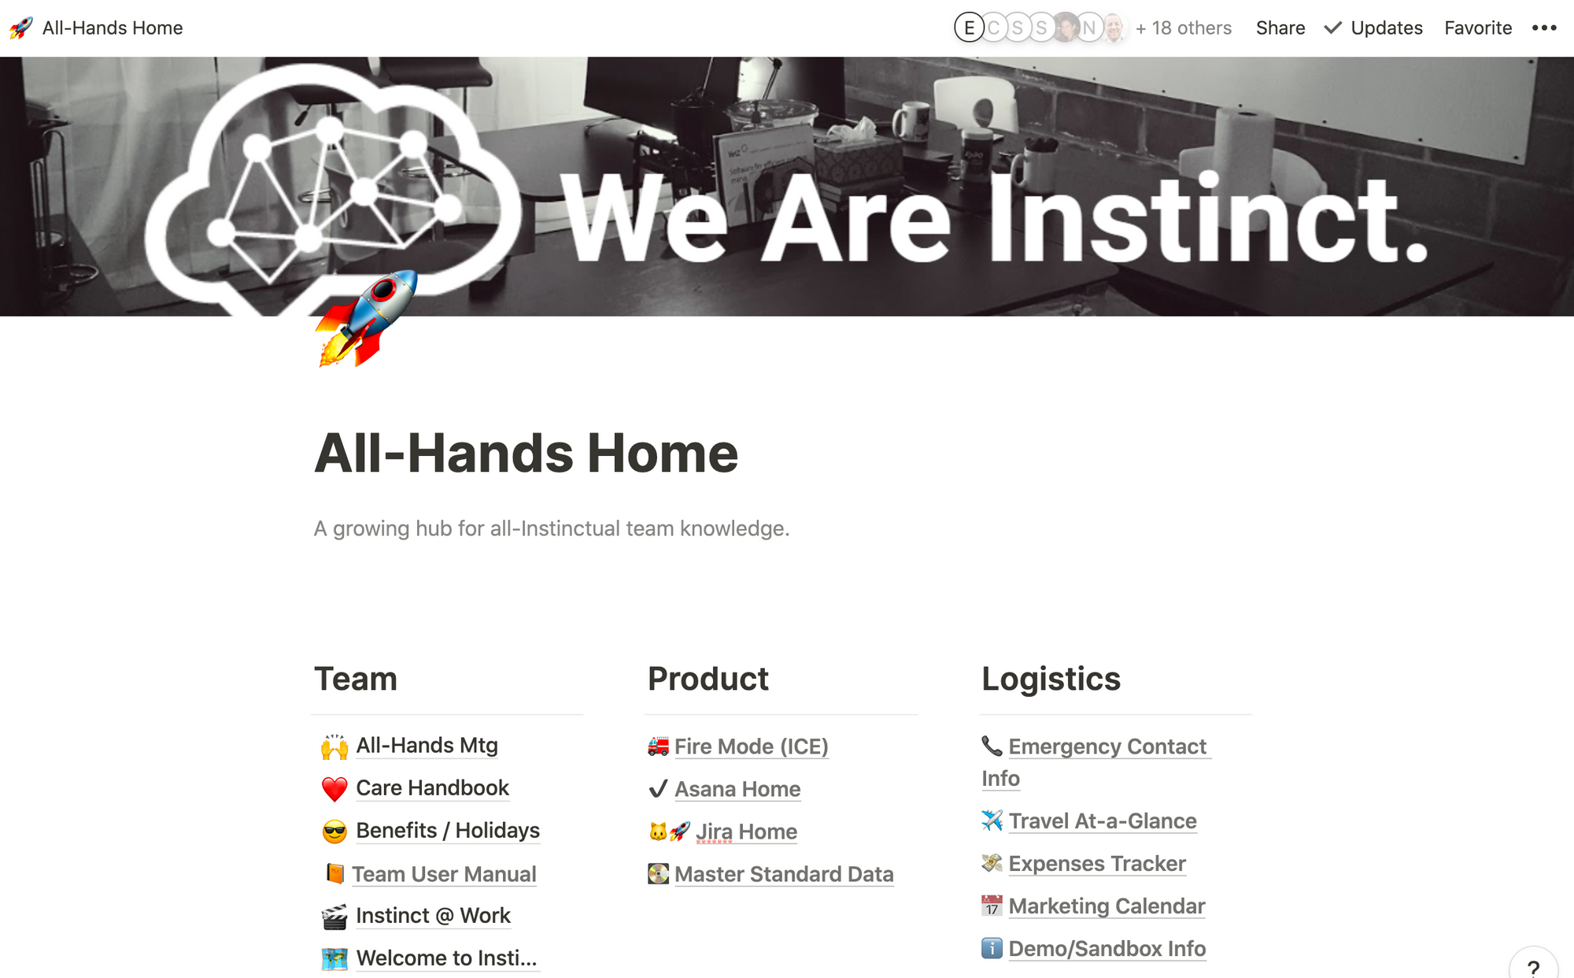Select the All-Hands Mtg team page
Image resolution: width=1574 pixels, height=978 pixels.
point(426,746)
